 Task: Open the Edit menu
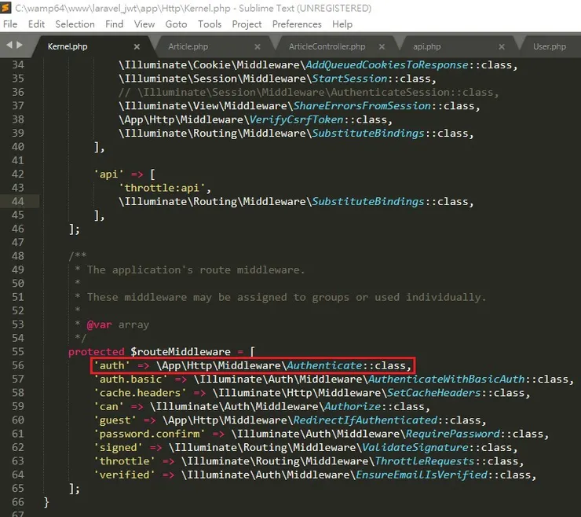click(x=36, y=24)
